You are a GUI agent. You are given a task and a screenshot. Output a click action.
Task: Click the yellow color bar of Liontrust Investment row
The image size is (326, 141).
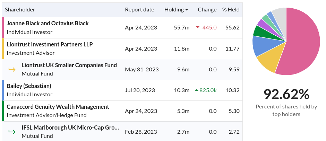click(x=3, y=49)
